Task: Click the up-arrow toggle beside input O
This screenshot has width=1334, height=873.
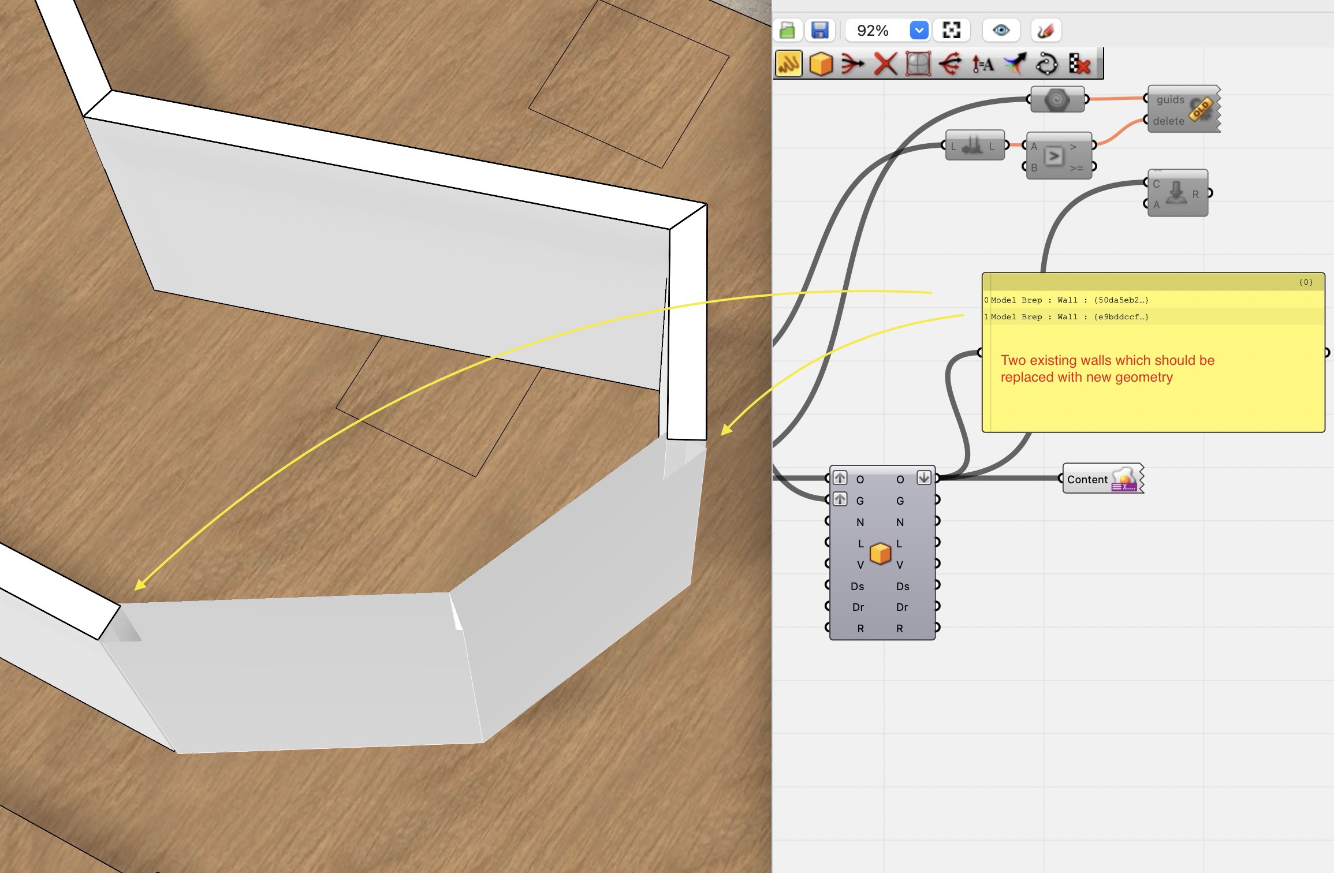Action: click(x=840, y=478)
